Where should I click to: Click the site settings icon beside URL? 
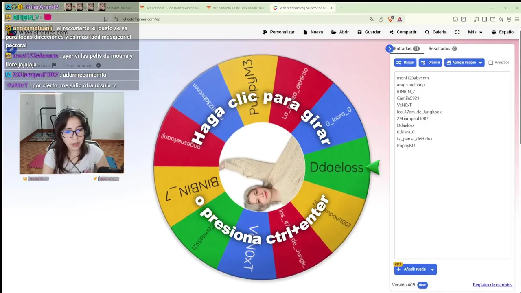coord(116,19)
